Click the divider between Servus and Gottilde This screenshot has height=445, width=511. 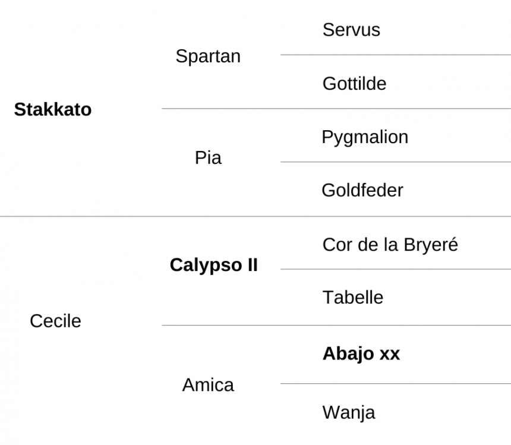click(x=396, y=55)
